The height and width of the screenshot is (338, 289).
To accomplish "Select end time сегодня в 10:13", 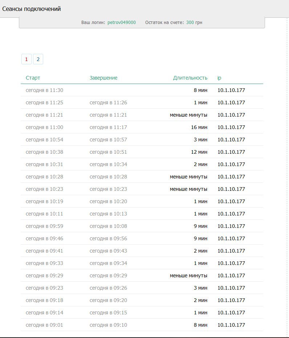I will click(x=108, y=214).
